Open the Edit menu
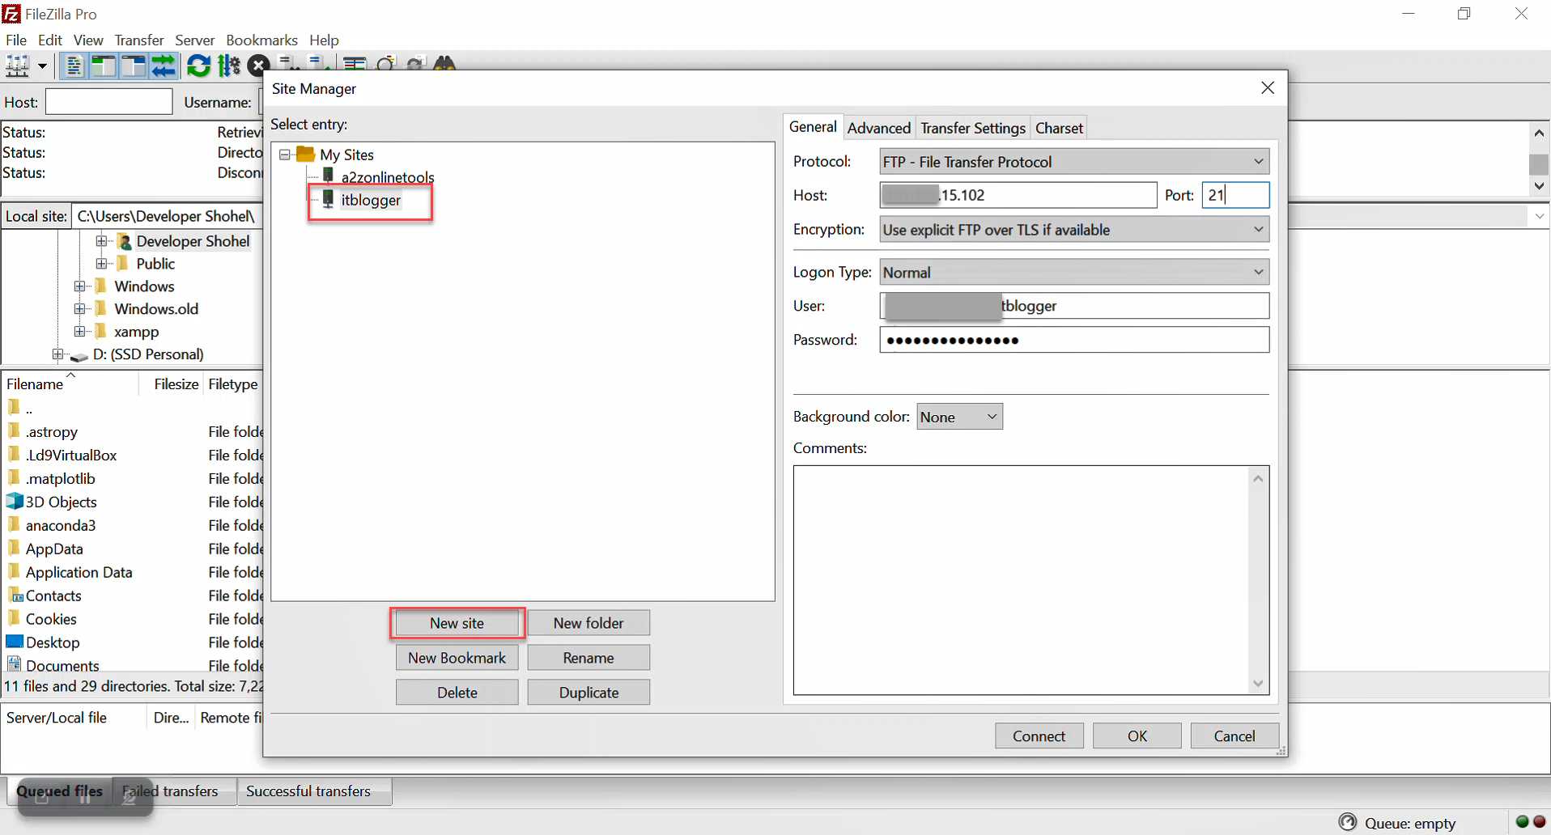 click(50, 40)
